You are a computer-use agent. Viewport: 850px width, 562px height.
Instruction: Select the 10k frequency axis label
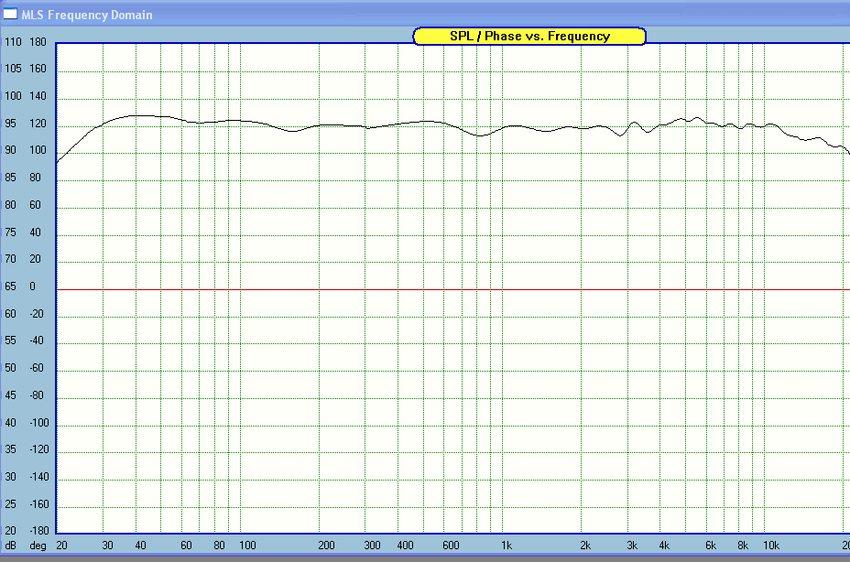tap(771, 546)
